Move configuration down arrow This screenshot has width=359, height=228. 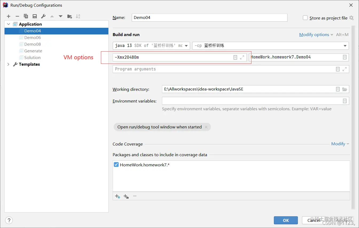tap(61, 16)
